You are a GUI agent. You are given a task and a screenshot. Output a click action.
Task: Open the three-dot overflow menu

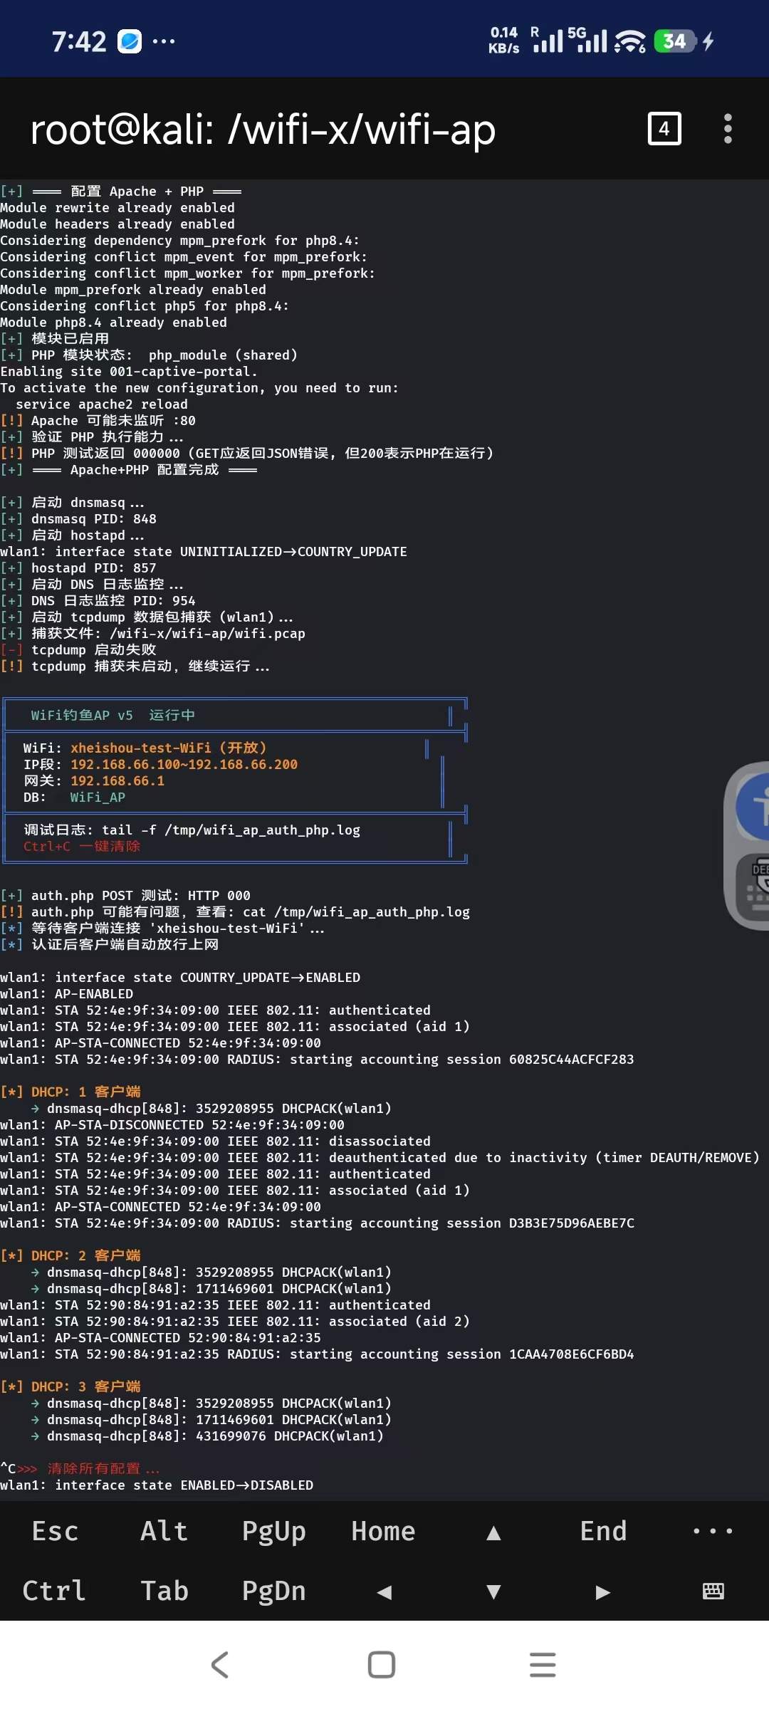click(x=728, y=128)
